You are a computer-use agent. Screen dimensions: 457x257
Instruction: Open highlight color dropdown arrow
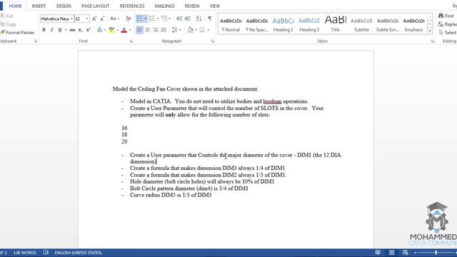[x=117, y=30]
